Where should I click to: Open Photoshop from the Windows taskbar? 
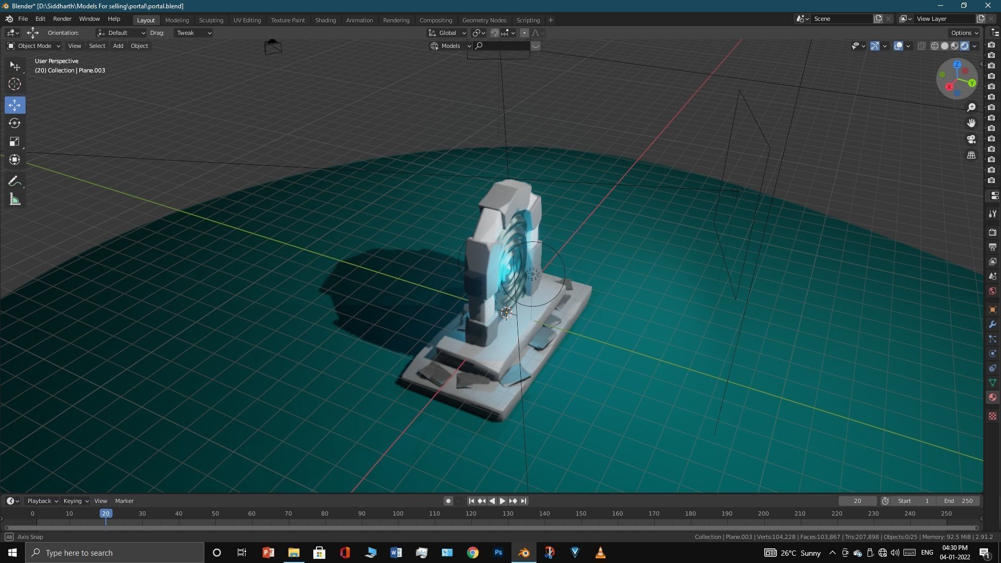pyautogui.click(x=498, y=553)
